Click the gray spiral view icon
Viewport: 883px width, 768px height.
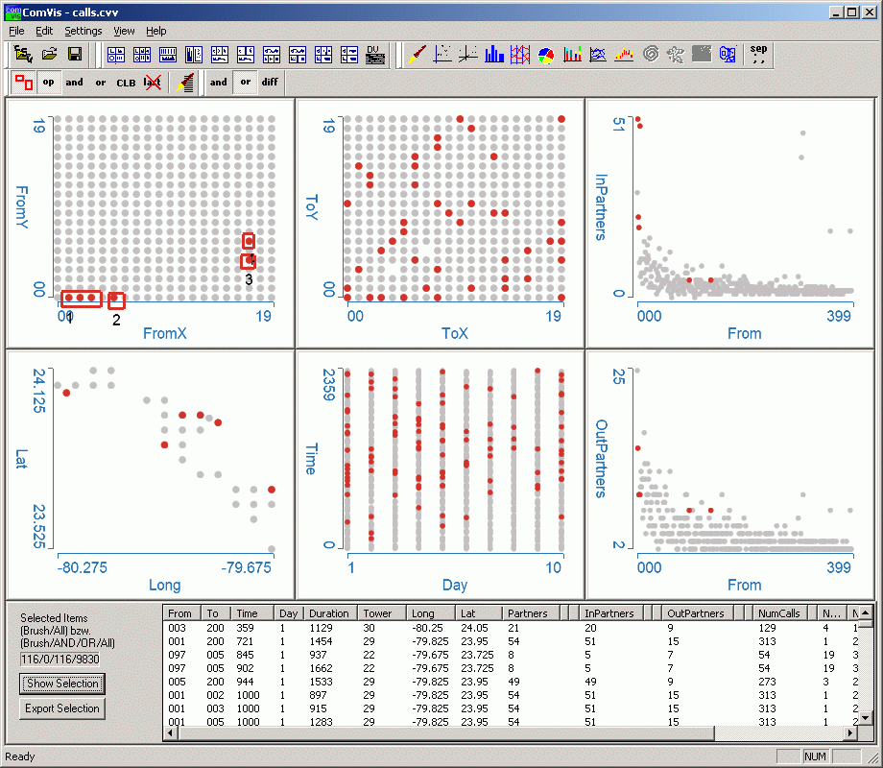click(650, 55)
